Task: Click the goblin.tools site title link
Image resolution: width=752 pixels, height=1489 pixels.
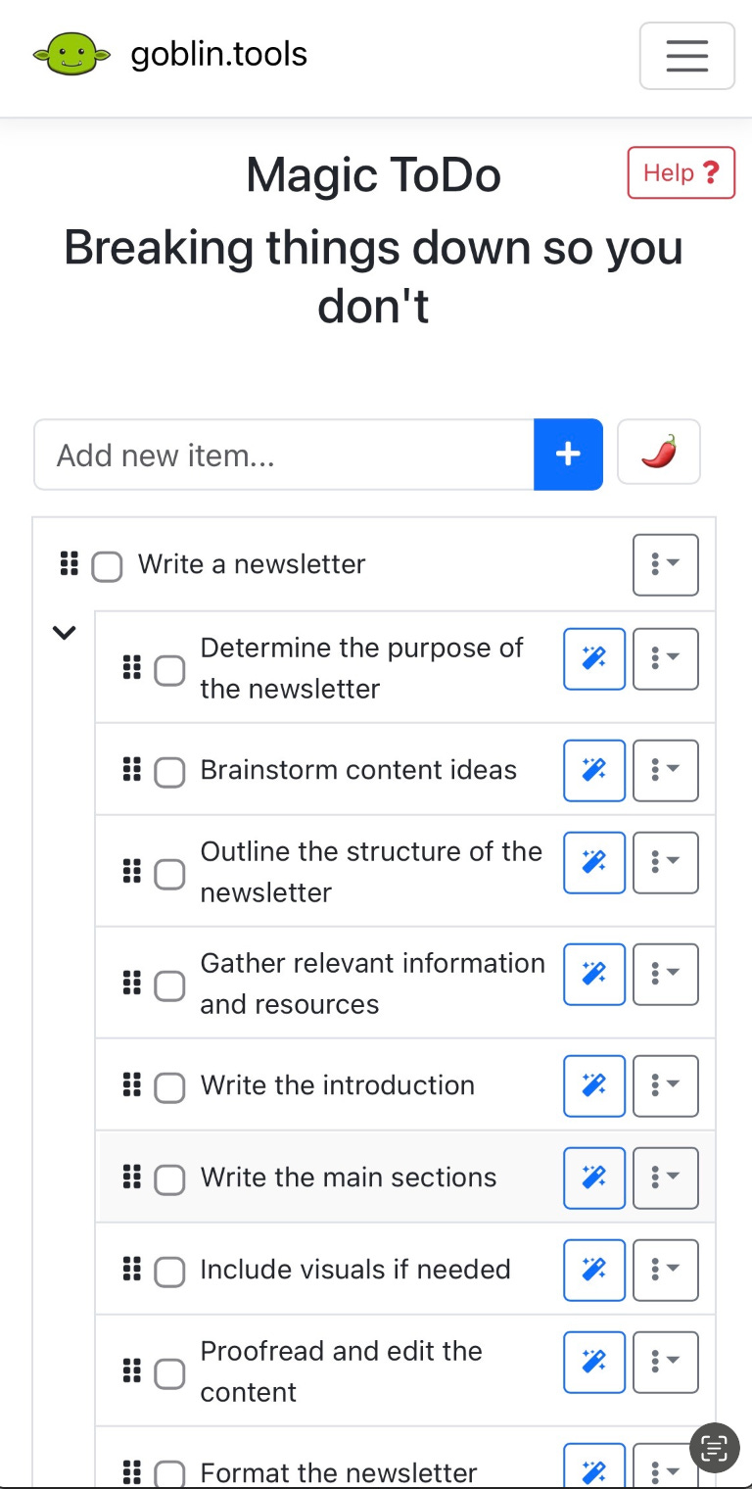Action: pos(219,55)
